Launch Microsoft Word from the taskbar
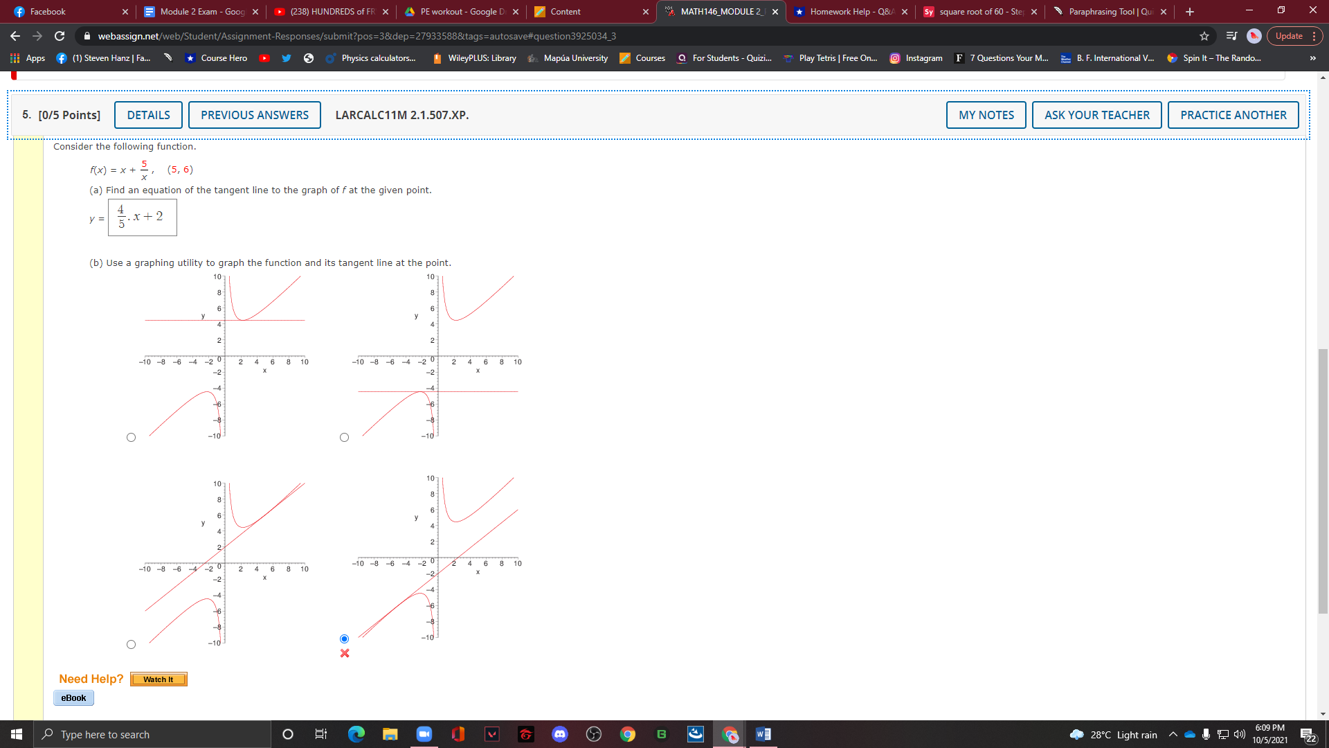This screenshot has width=1329, height=748. point(763,734)
